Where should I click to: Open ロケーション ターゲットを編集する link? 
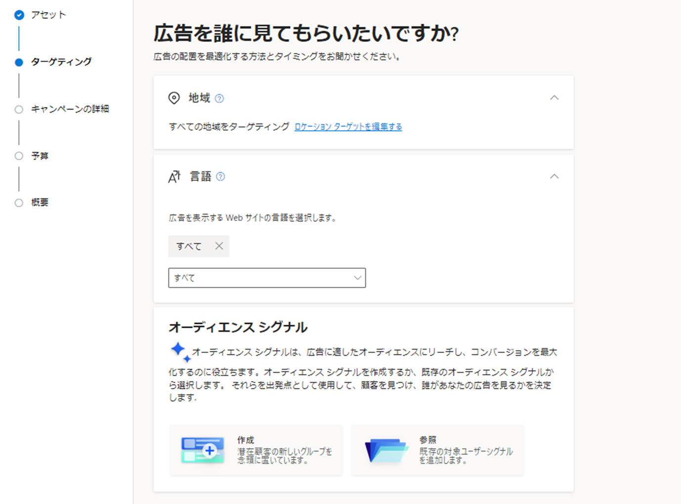348,127
